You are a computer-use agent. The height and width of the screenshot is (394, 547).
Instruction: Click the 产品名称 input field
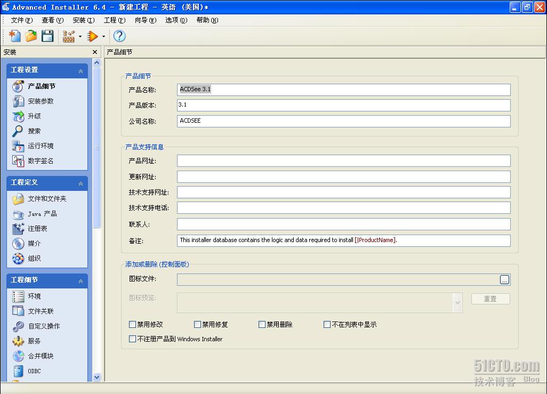click(344, 90)
